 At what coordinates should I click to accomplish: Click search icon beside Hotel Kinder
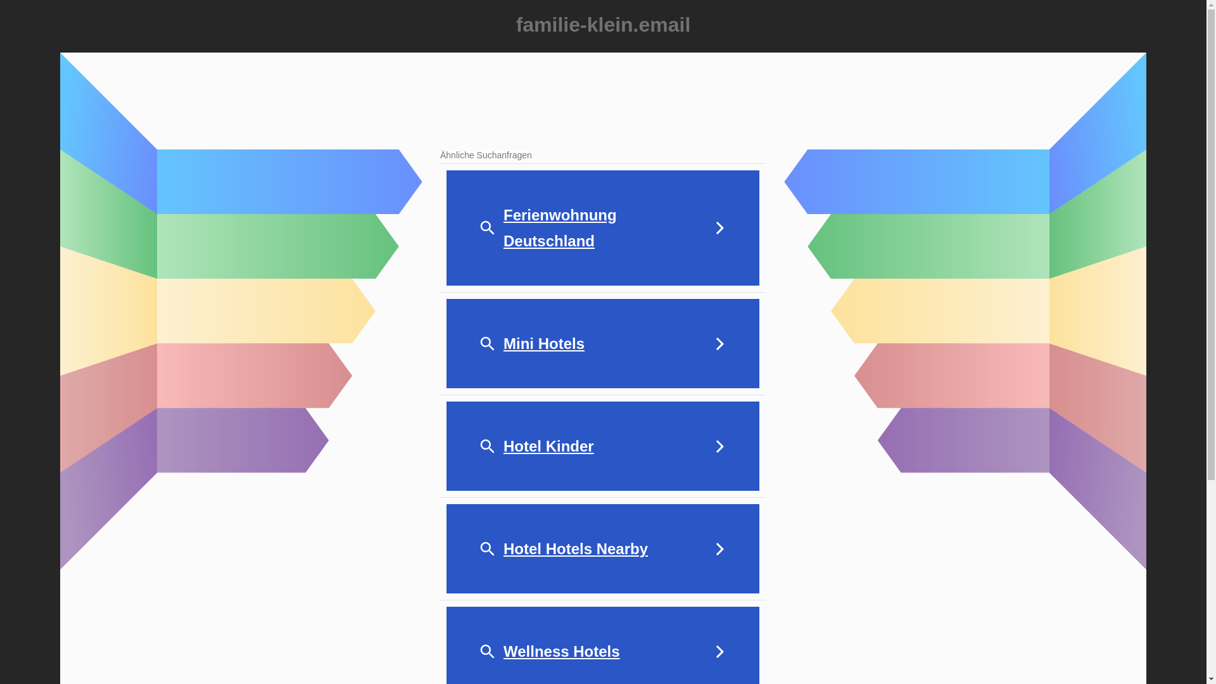[x=487, y=446]
